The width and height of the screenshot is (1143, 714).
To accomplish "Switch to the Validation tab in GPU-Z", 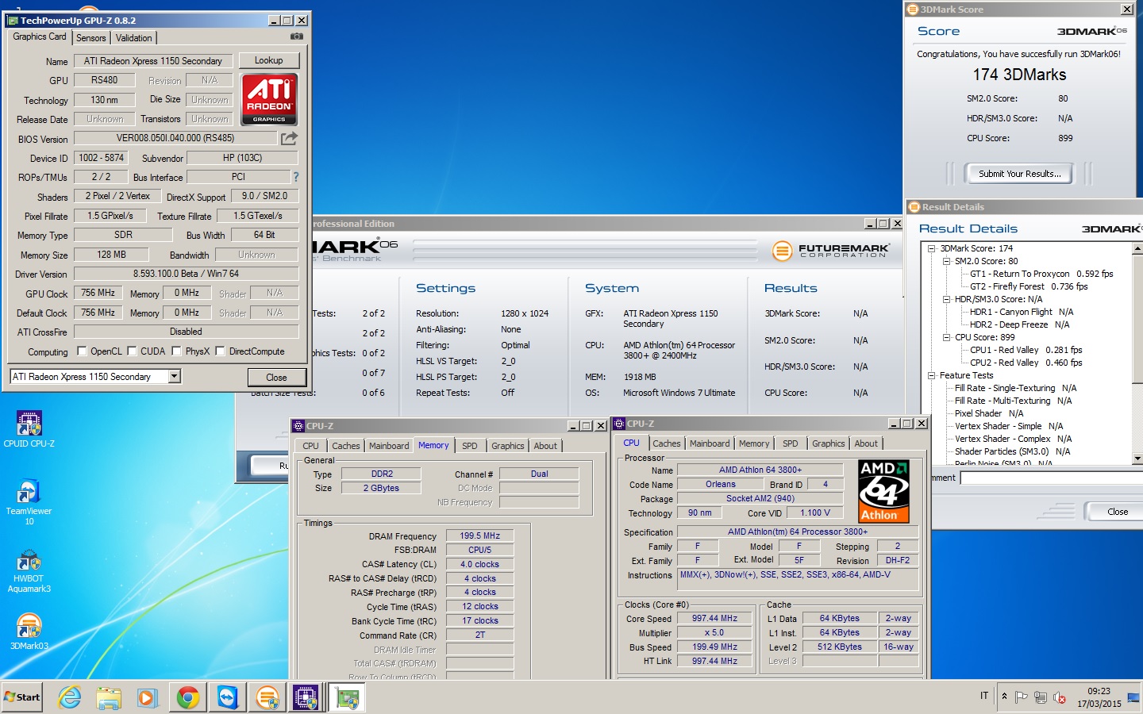I will 133,38.
